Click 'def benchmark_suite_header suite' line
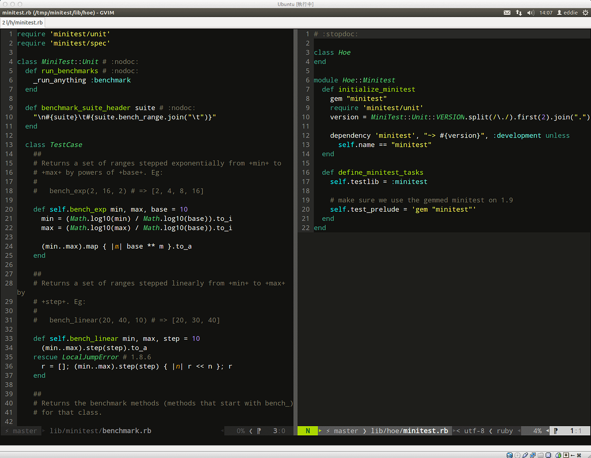The image size is (591, 458). click(90, 108)
